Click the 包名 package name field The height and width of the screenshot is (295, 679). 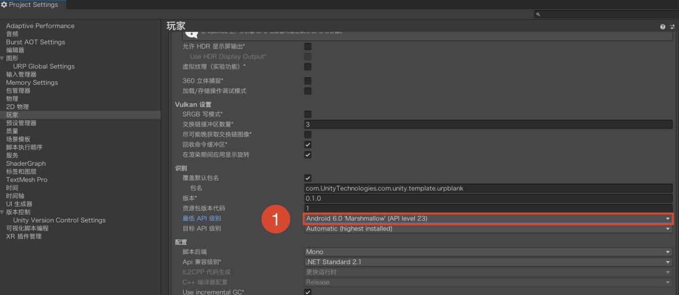(489, 188)
